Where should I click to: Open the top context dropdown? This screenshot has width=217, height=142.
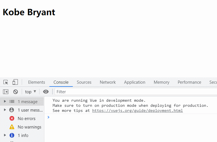point(30,92)
